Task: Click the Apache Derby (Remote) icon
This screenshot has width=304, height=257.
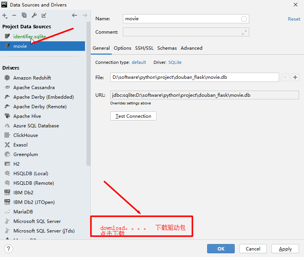Action: [x=7, y=107]
